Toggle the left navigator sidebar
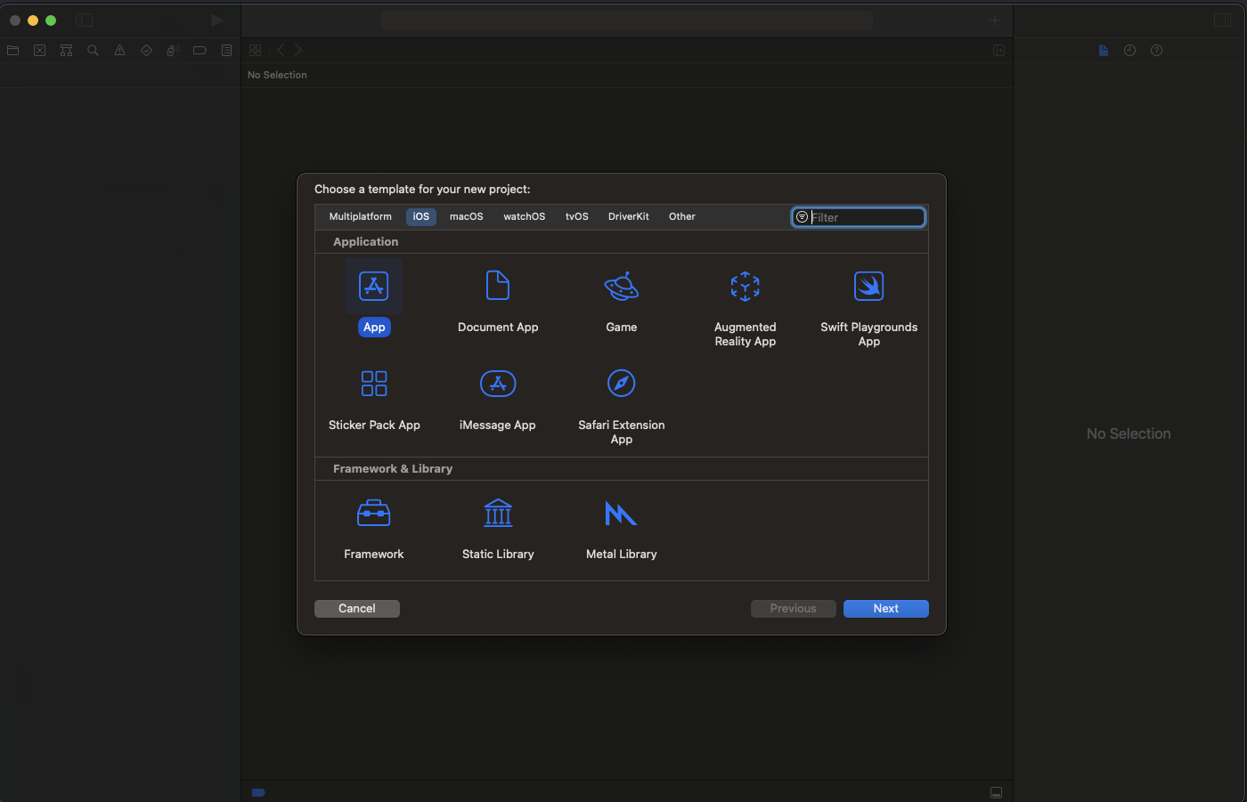 click(x=85, y=20)
